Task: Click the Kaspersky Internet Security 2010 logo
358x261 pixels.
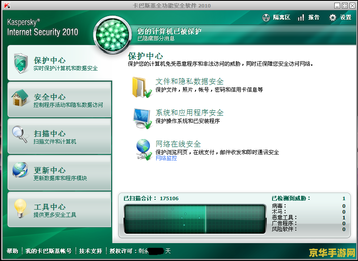Action: [x=43, y=27]
